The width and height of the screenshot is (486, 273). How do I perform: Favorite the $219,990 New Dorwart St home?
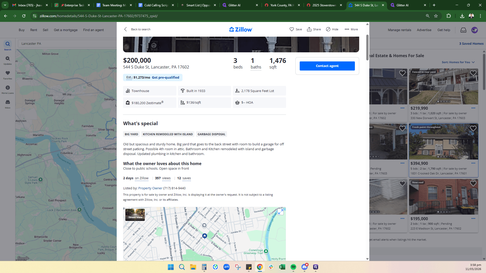[x=473, y=73]
